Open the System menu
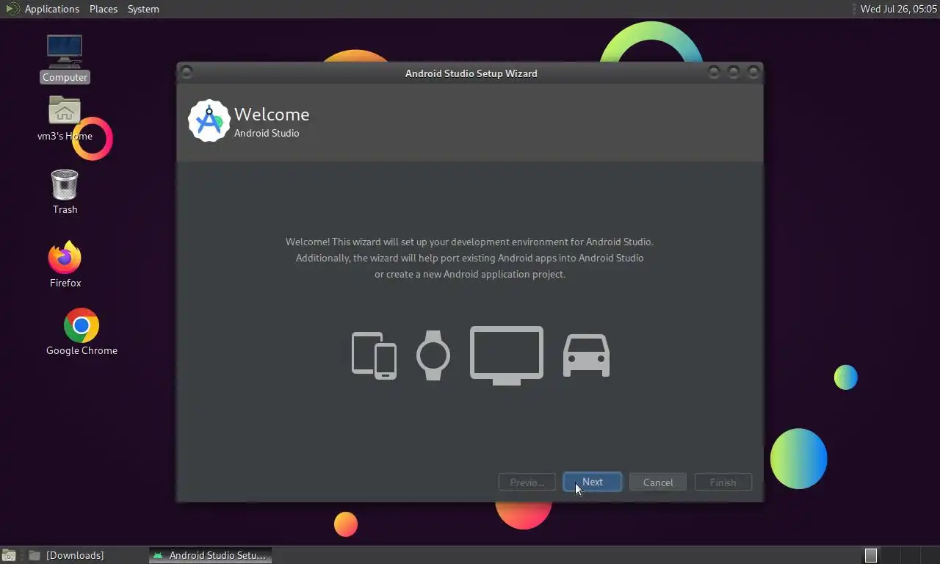 (x=143, y=9)
